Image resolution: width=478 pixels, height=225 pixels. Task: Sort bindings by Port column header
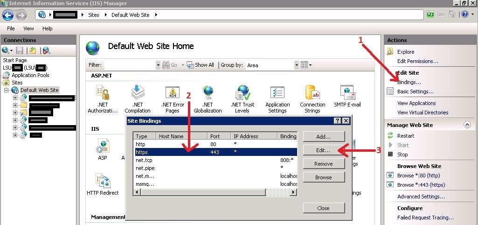(219, 136)
